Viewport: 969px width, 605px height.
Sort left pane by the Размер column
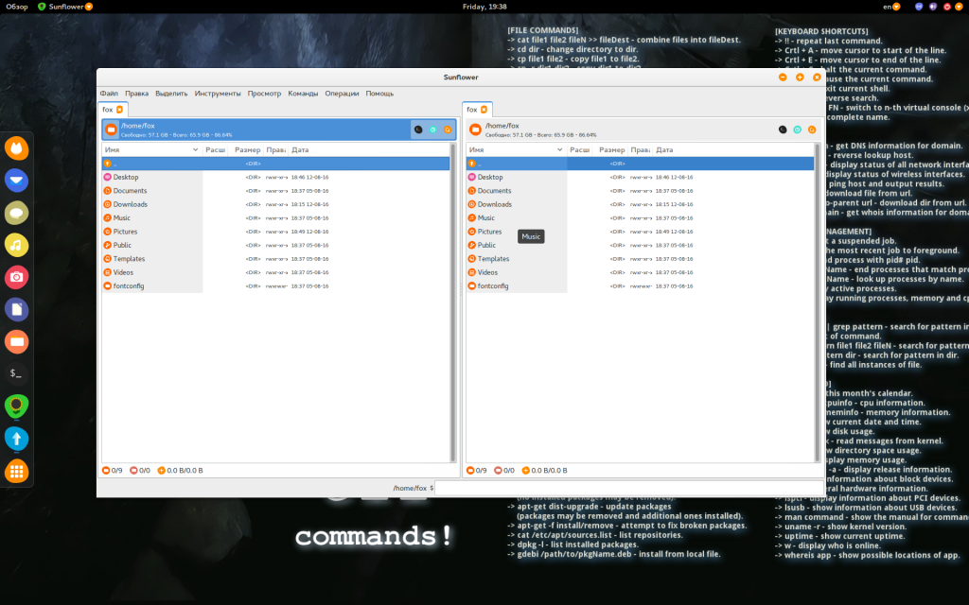click(247, 150)
